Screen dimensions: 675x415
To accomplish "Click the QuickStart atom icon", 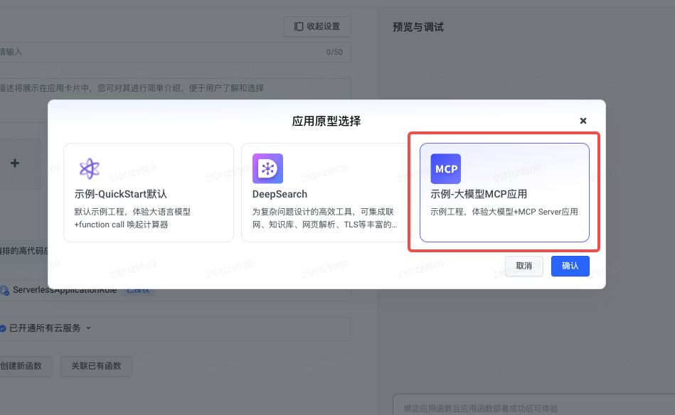I will click(90, 168).
